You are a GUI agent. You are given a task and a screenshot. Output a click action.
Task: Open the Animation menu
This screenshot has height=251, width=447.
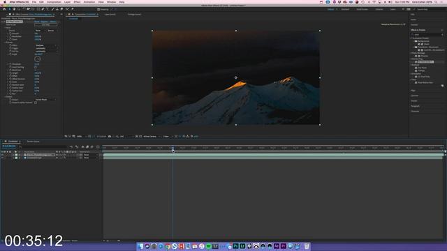pyautogui.click(x=89, y=2)
